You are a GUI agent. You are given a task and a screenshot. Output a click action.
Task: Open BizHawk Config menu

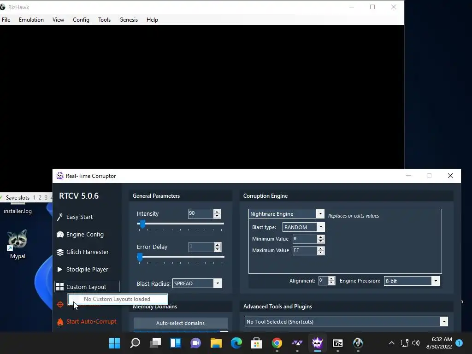81,19
